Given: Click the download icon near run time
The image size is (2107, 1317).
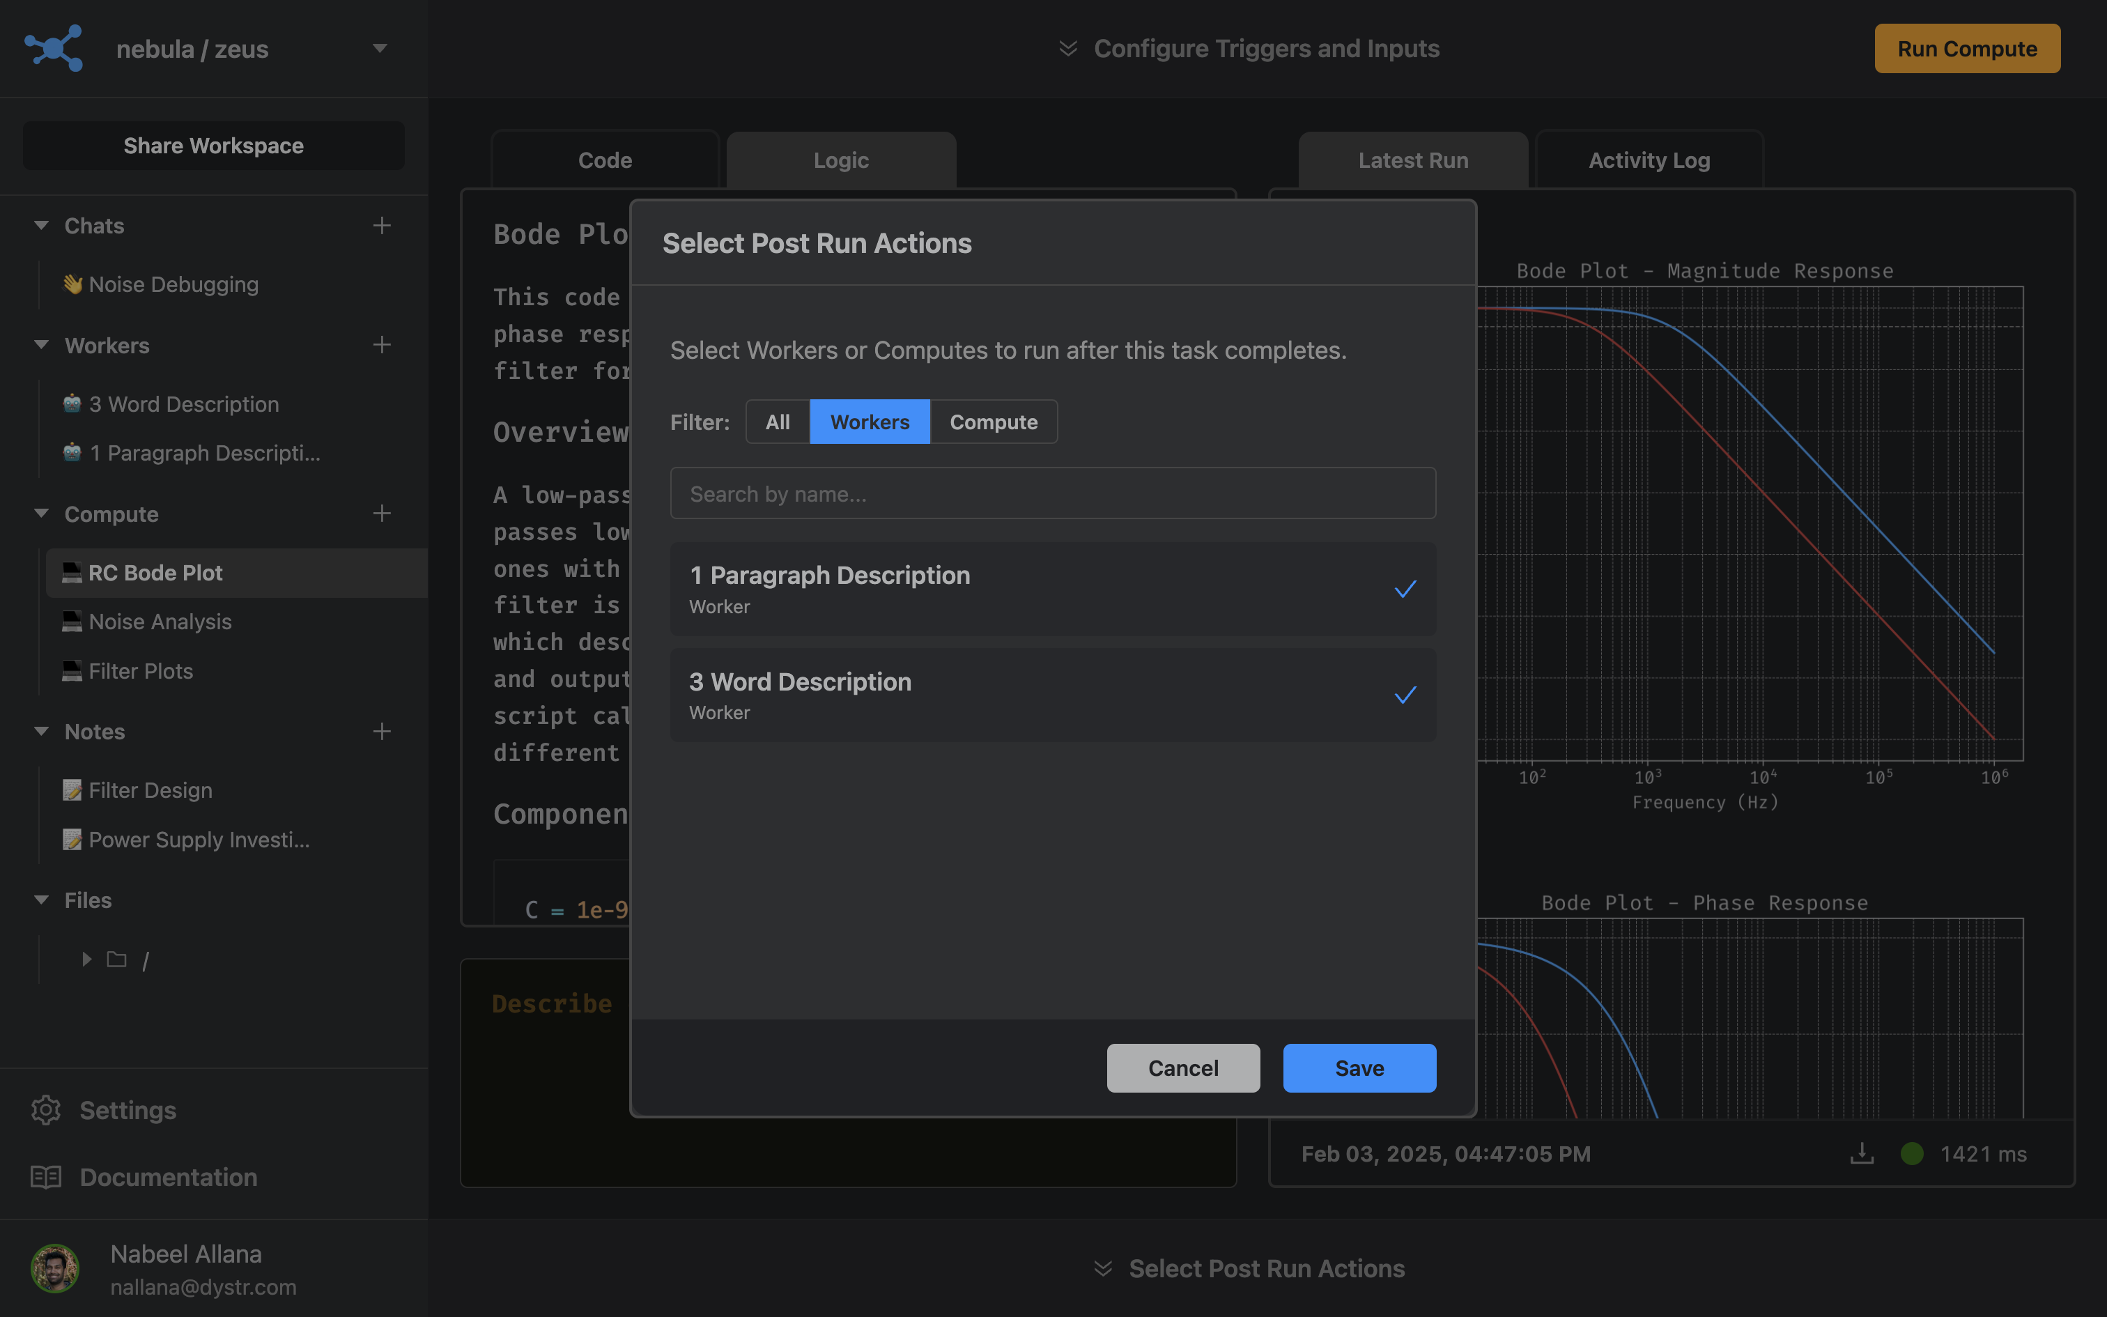Looking at the screenshot, I should click(x=1862, y=1153).
